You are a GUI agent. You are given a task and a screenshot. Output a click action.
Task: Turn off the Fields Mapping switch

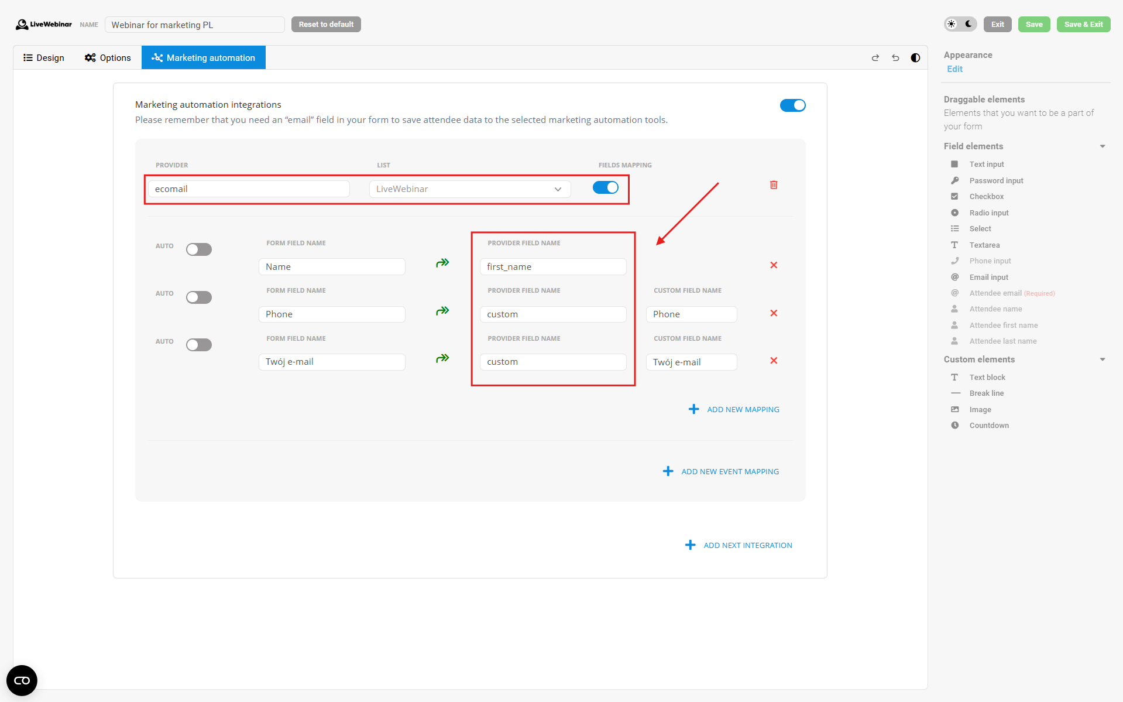605,187
